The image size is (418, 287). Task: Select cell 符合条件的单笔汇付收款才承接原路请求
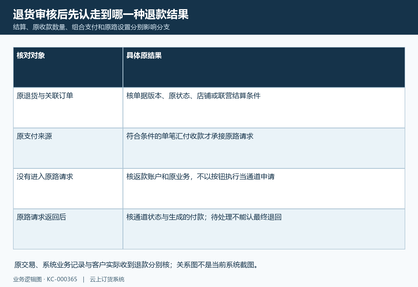(x=264, y=148)
